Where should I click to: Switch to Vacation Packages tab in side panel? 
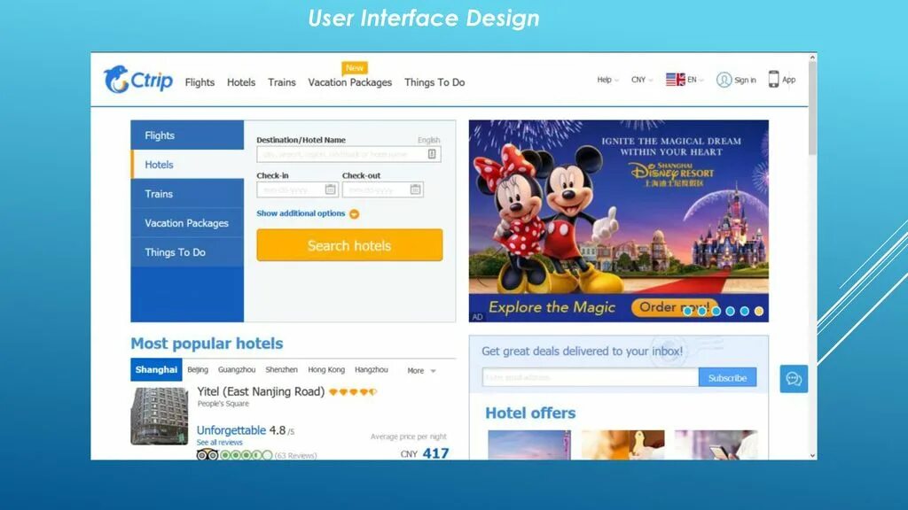coord(187,222)
